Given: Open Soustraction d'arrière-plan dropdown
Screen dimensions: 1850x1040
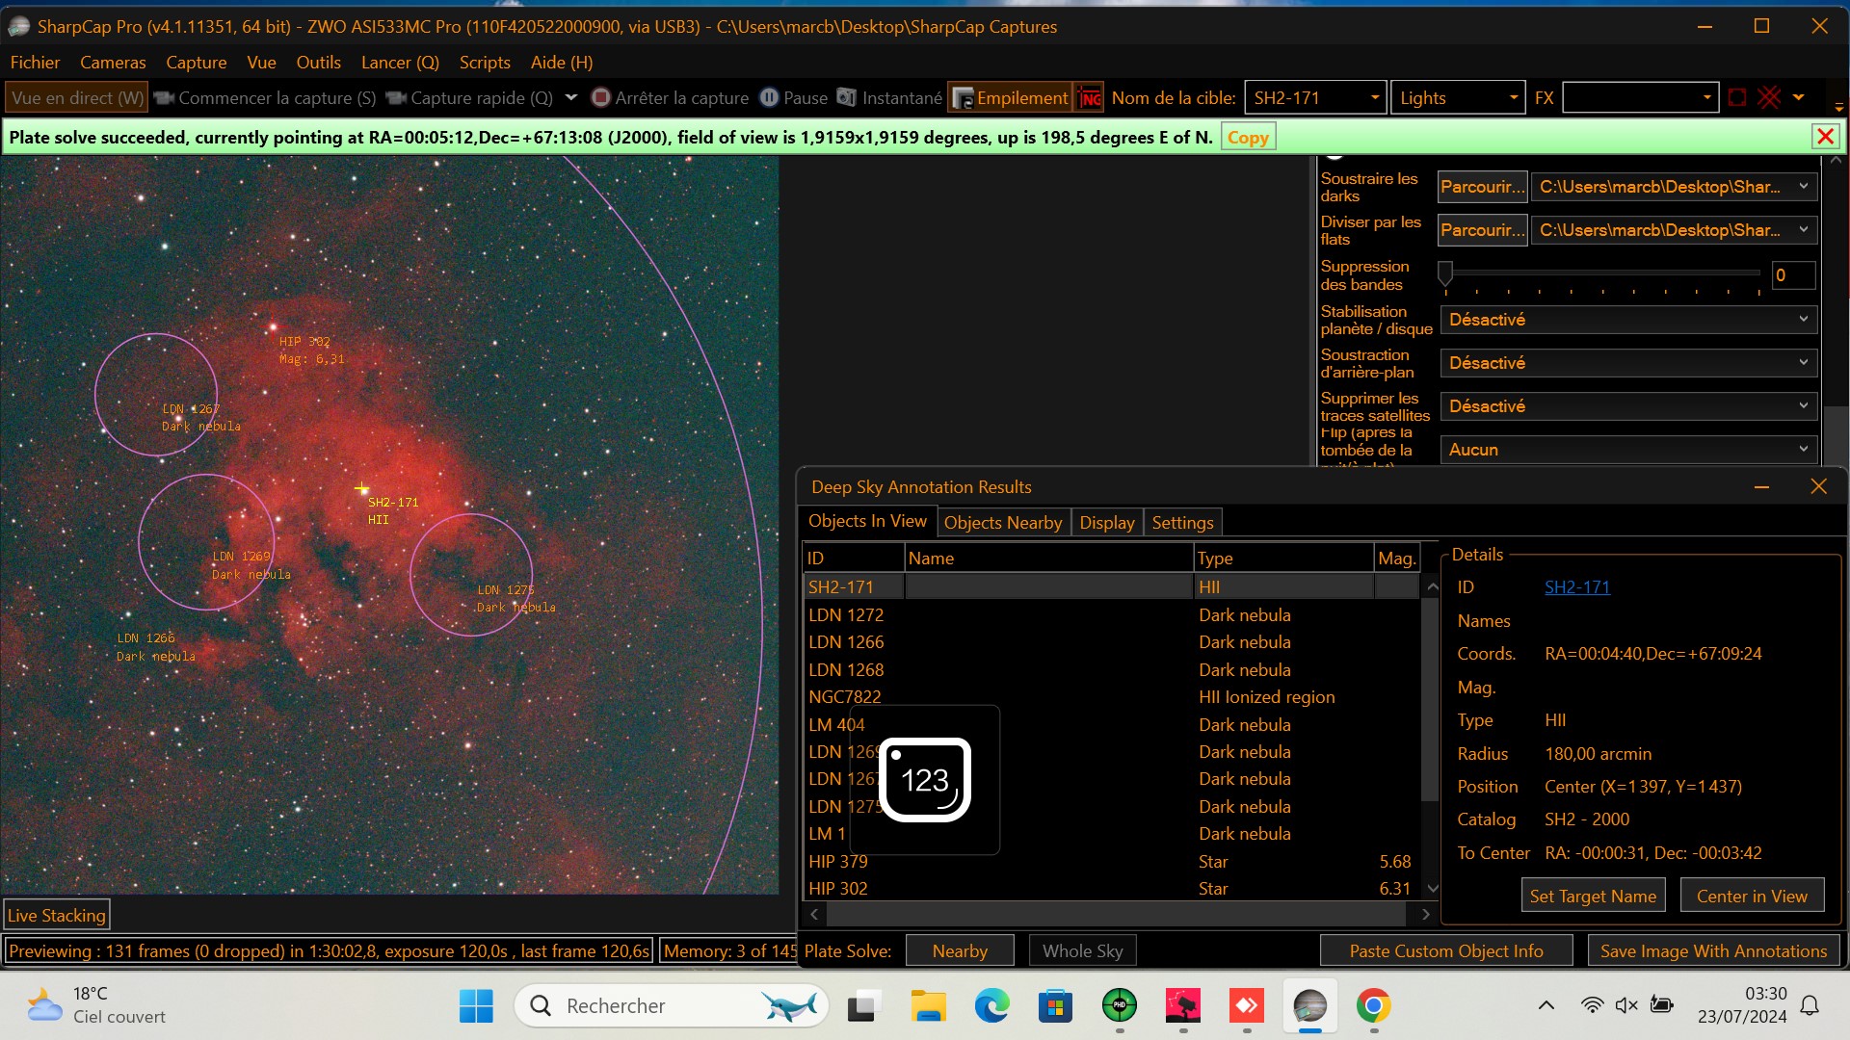Looking at the screenshot, I should point(1628,363).
